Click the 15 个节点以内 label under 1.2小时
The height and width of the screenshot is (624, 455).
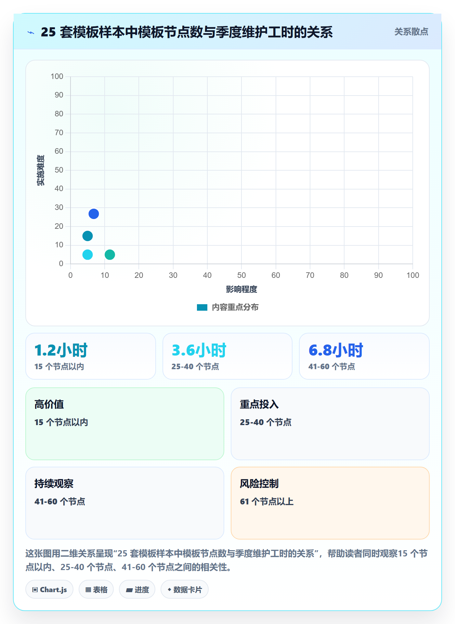pos(59,367)
